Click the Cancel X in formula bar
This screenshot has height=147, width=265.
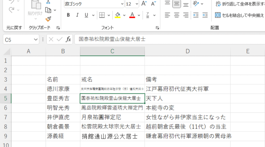[x=51, y=40]
